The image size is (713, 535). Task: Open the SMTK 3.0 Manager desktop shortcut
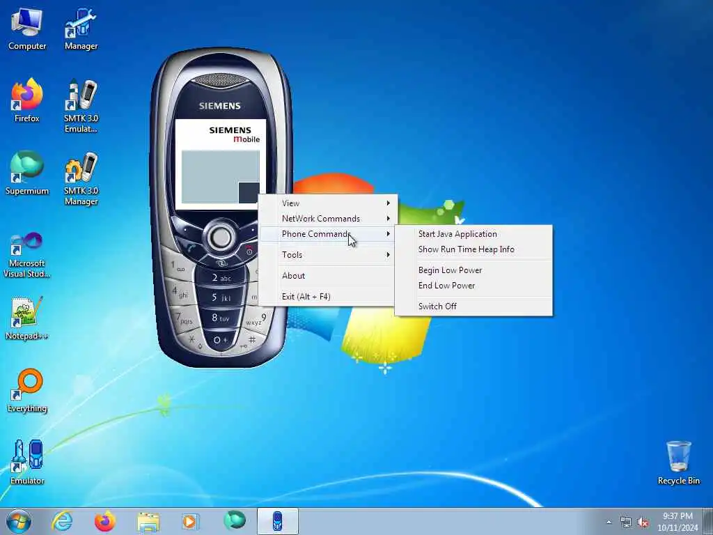[x=81, y=179]
